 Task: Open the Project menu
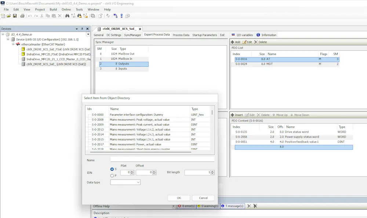(40, 10)
